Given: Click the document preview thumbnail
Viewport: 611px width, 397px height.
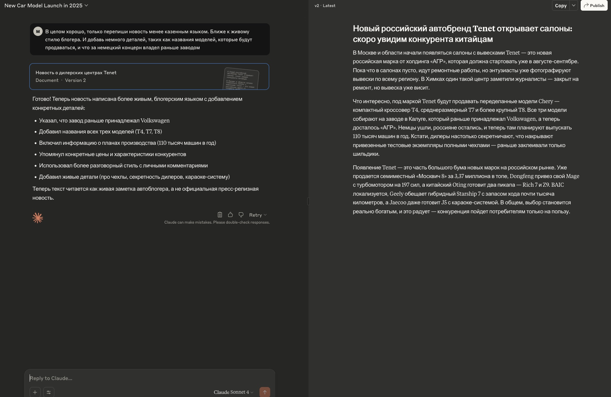Looking at the screenshot, I should (x=241, y=79).
